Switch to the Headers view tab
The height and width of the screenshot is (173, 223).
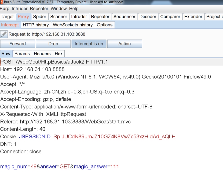coord(42,54)
